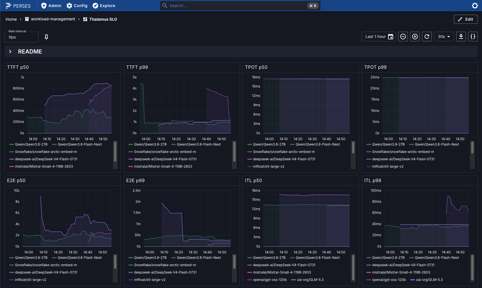482x288 pixels.
Task: Click the ITL p99 panel title
Action: 372,180
